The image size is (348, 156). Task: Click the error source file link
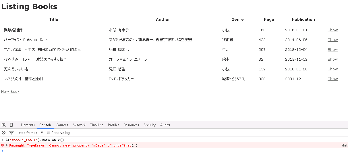click(x=345, y=145)
